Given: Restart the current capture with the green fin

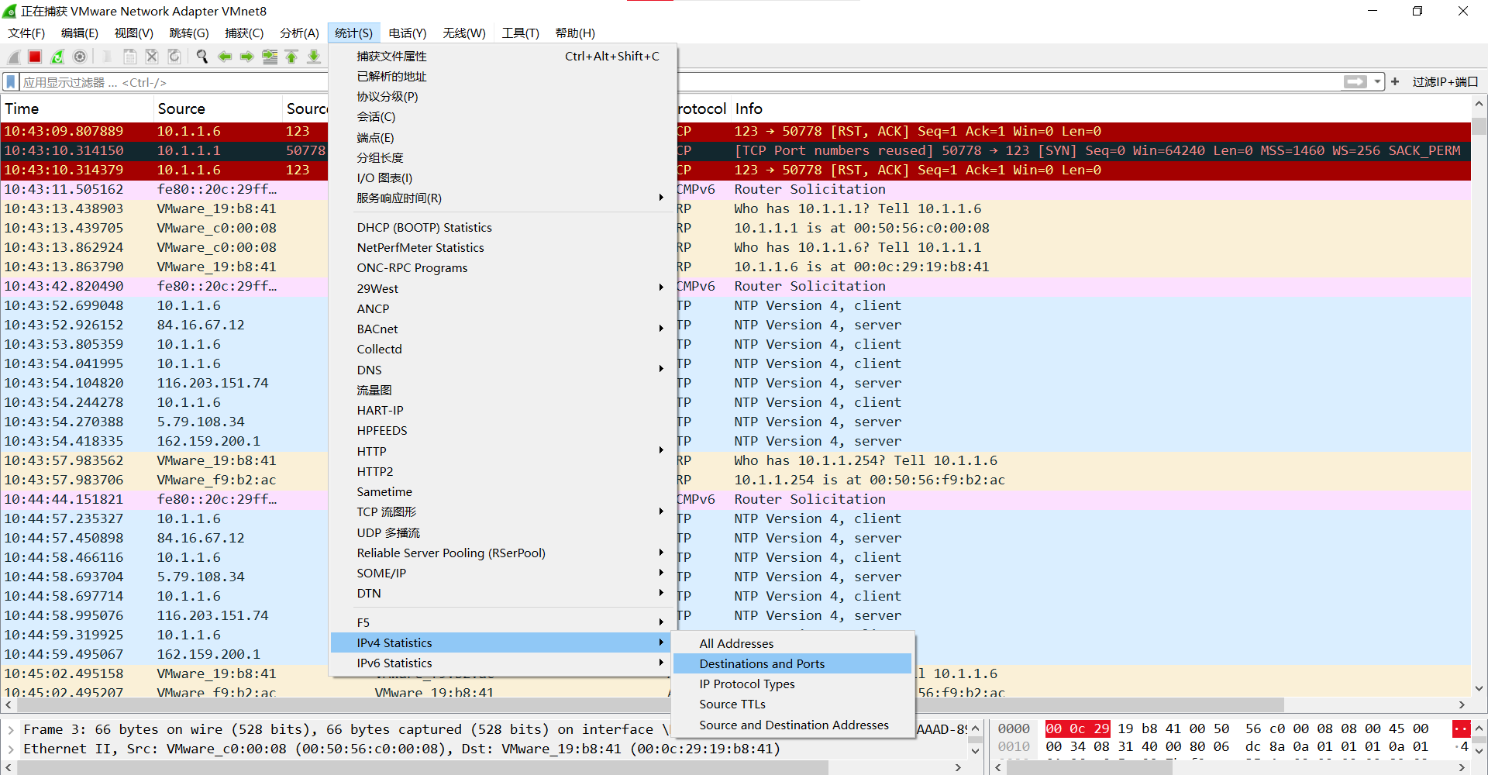Looking at the screenshot, I should coord(57,57).
